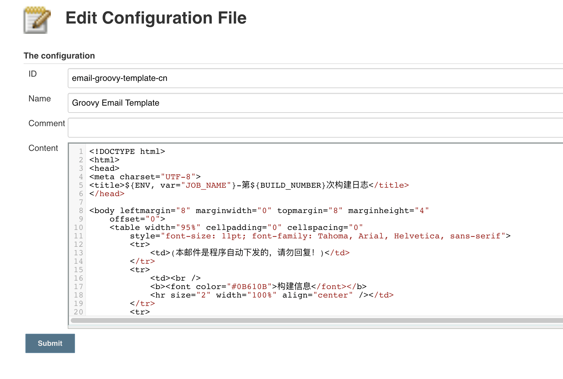The width and height of the screenshot is (563, 379).
Task: Click the hr size="2" line
Action: (x=272, y=295)
